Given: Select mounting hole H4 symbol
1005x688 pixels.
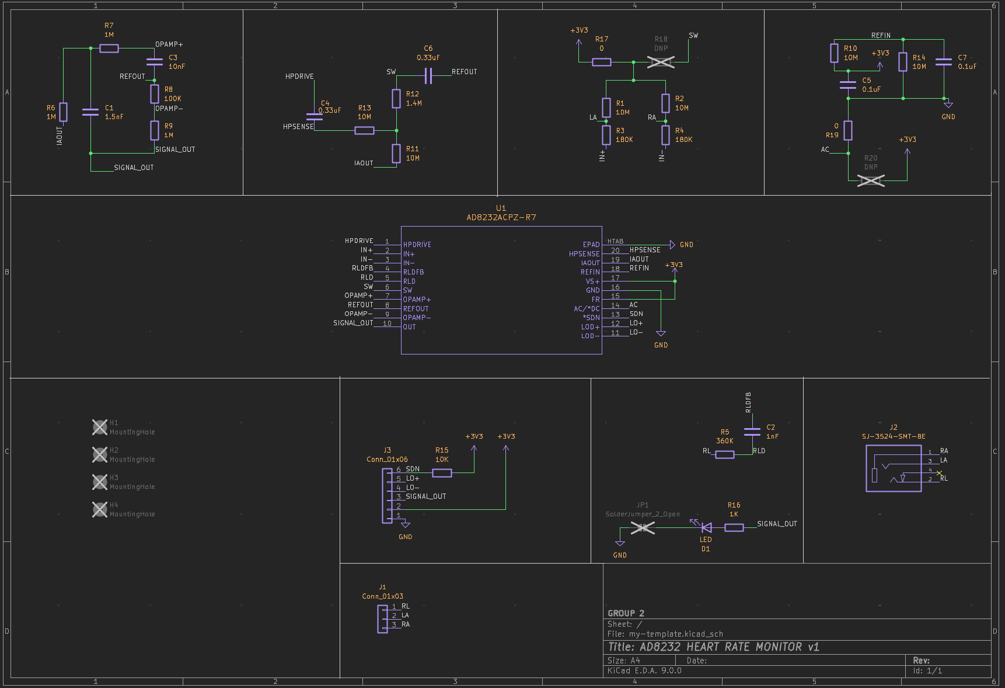Looking at the screenshot, I should (x=100, y=509).
